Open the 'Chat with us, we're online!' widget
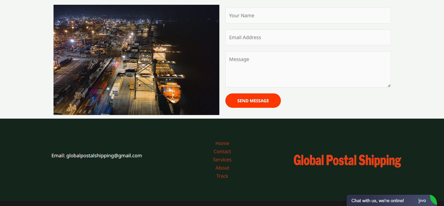The height and width of the screenshot is (206, 444). click(377, 201)
